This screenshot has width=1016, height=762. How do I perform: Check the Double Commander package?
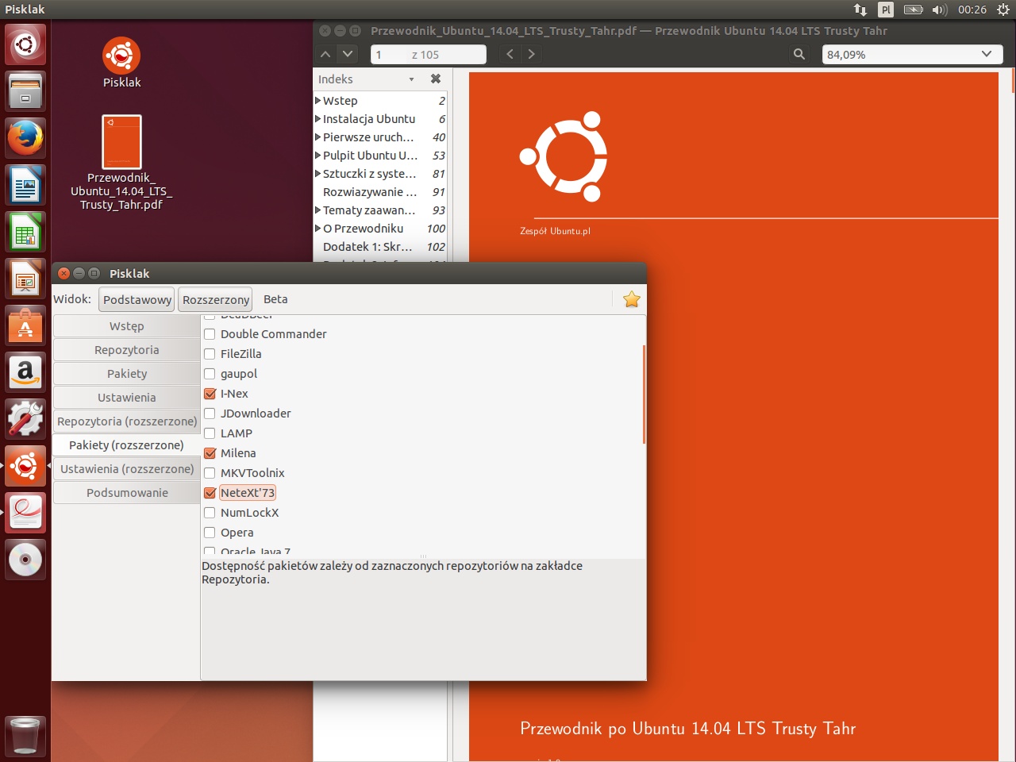[210, 334]
